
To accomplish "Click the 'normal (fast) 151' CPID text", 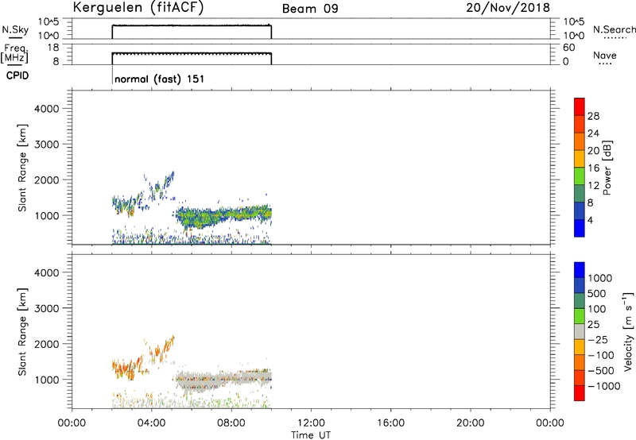I will (x=160, y=79).
